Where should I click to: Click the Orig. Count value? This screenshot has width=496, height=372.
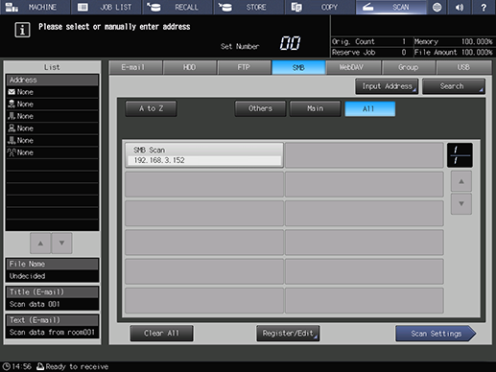click(404, 41)
